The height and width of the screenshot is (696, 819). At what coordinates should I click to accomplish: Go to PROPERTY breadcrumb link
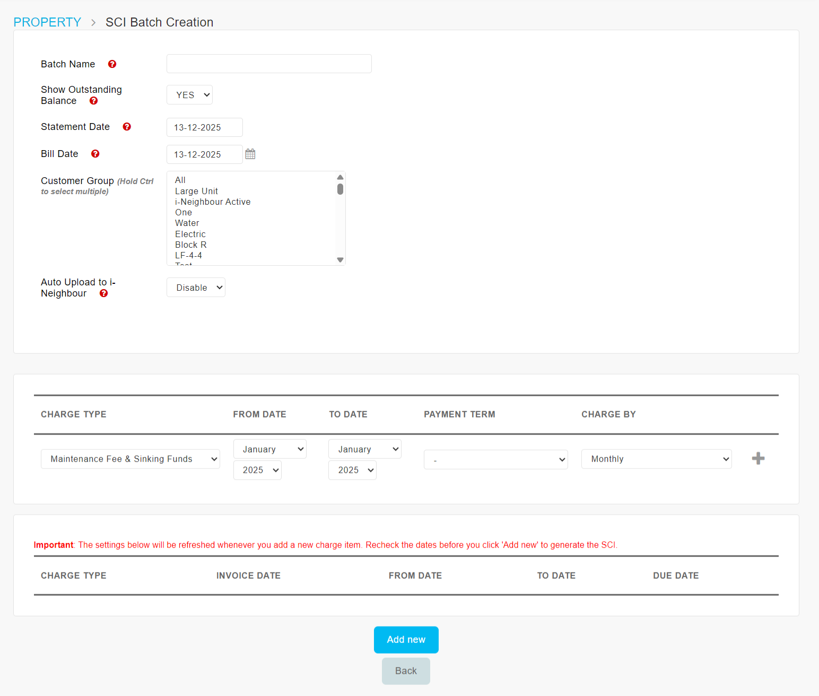[47, 22]
